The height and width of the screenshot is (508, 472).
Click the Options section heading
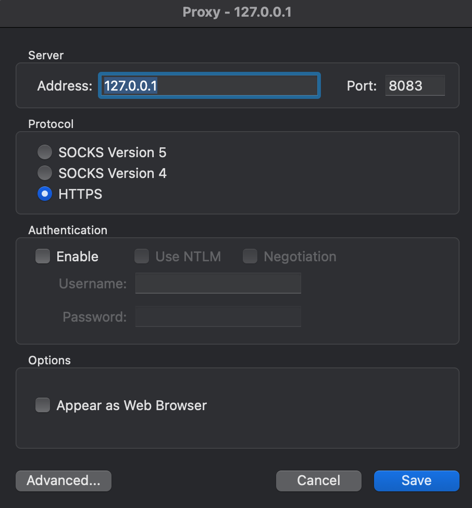[x=49, y=360]
